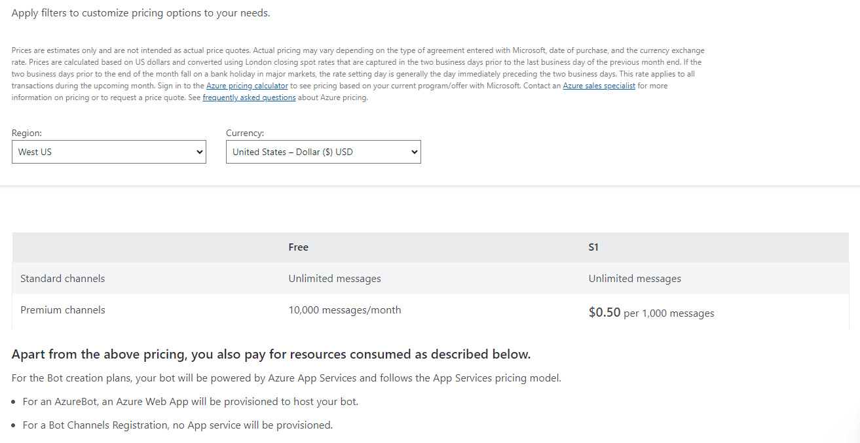
Task: Open the Azure pricing calculator link
Action: click(x=247, y=86)
